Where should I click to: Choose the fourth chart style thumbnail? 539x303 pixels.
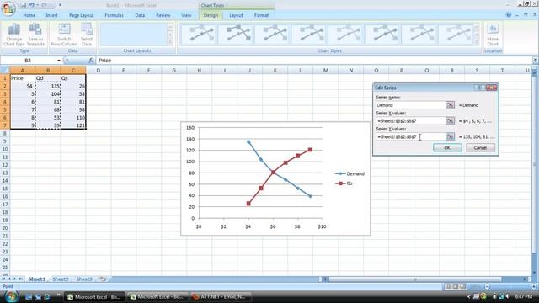(310, 34)
